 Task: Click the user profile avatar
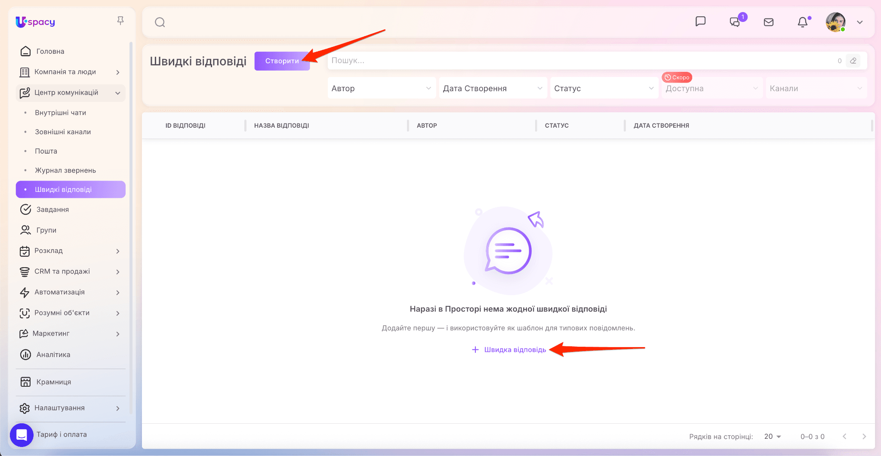tap(835, 22)
